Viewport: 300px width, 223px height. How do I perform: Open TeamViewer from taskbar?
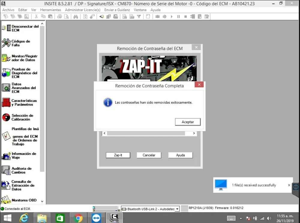[x=96, y=218]
